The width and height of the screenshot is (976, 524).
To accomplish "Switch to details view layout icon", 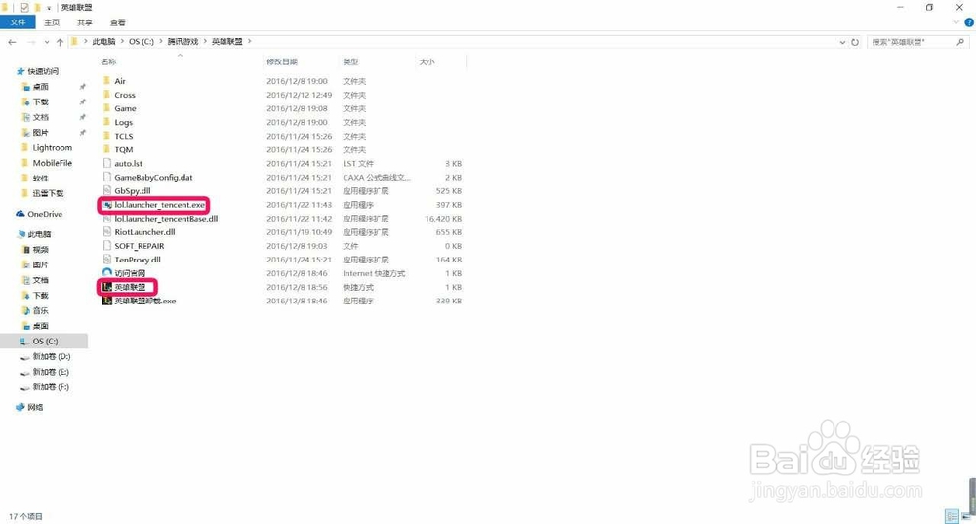I will coord(952,516).
